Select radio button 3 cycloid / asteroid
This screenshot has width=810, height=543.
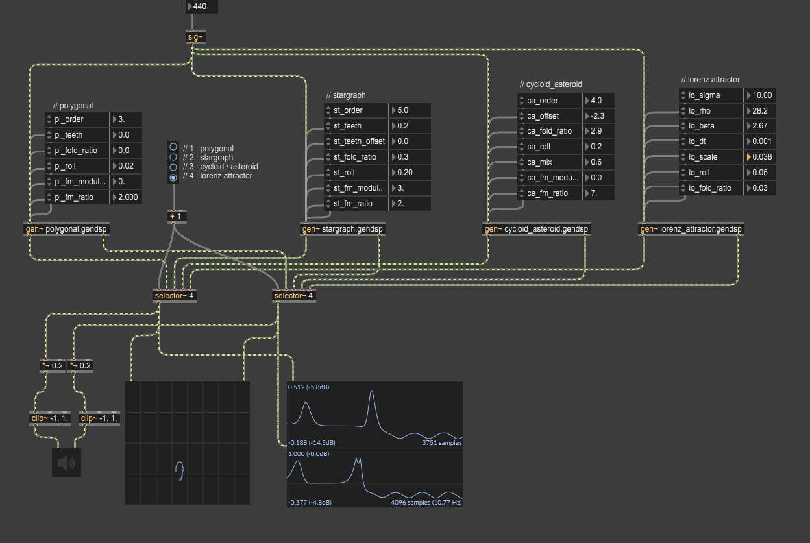173,167
